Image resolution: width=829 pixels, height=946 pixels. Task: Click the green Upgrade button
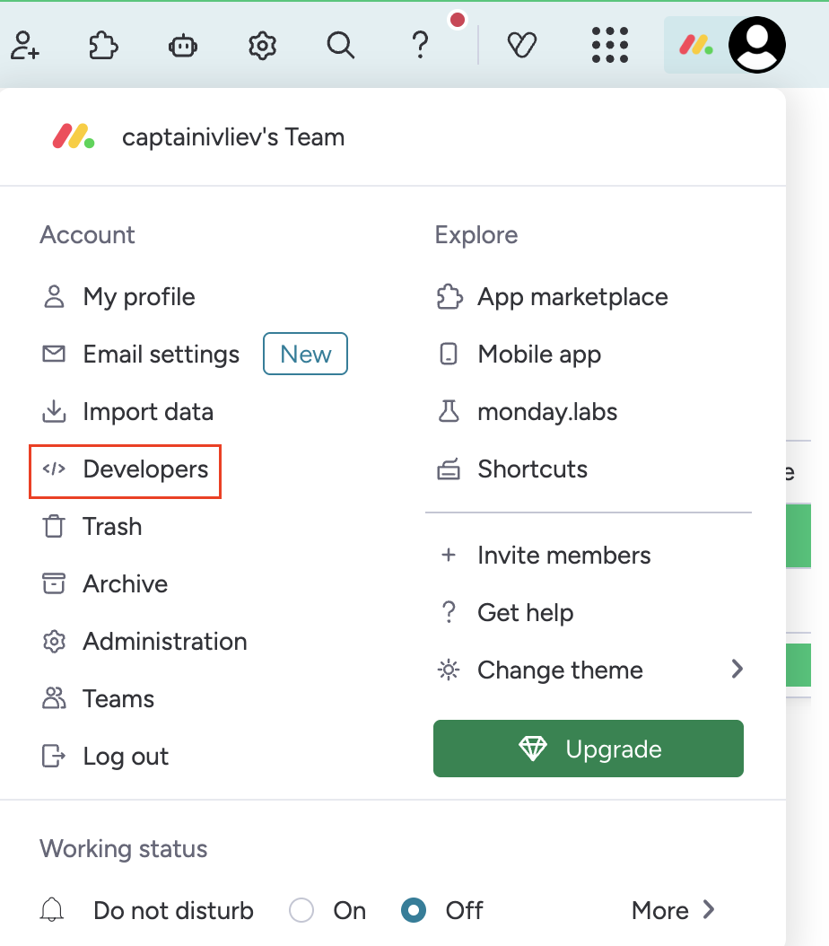click(x=589, y=749)
